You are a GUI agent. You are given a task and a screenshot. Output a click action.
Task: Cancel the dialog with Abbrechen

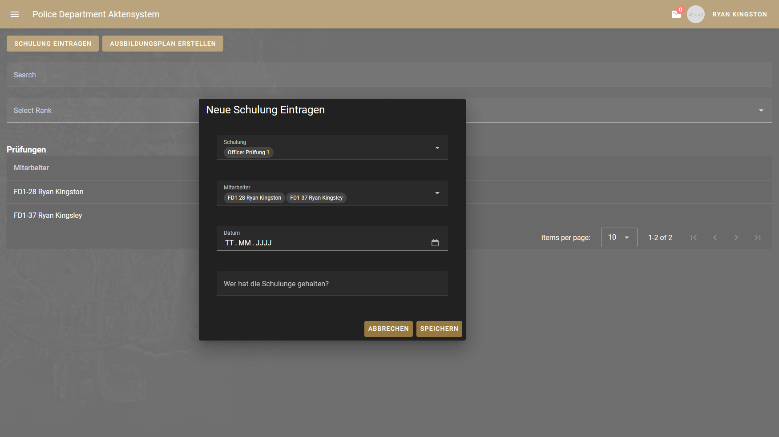coord(388,329)
